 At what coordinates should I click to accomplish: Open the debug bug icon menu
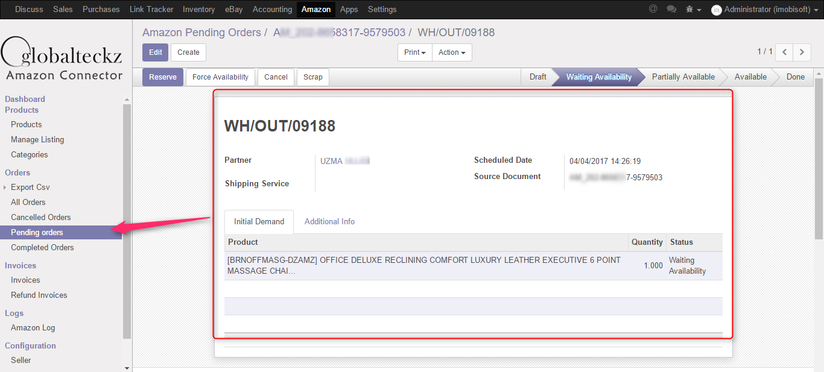pos(694,9)
